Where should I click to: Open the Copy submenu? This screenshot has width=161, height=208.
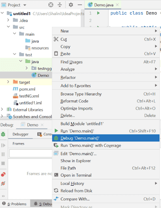[106, 46]
